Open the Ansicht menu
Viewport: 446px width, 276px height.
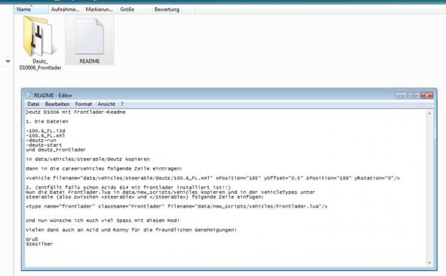click(107, 104)
